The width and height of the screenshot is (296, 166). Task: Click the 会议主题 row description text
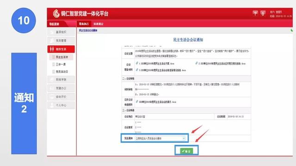pyautogui.click(x=192, y=53)
